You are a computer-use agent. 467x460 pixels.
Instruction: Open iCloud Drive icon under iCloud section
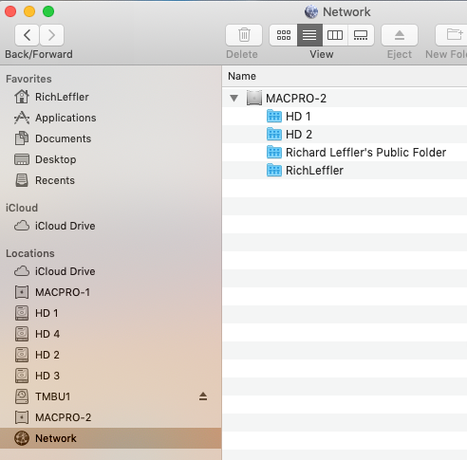(22, 226)
